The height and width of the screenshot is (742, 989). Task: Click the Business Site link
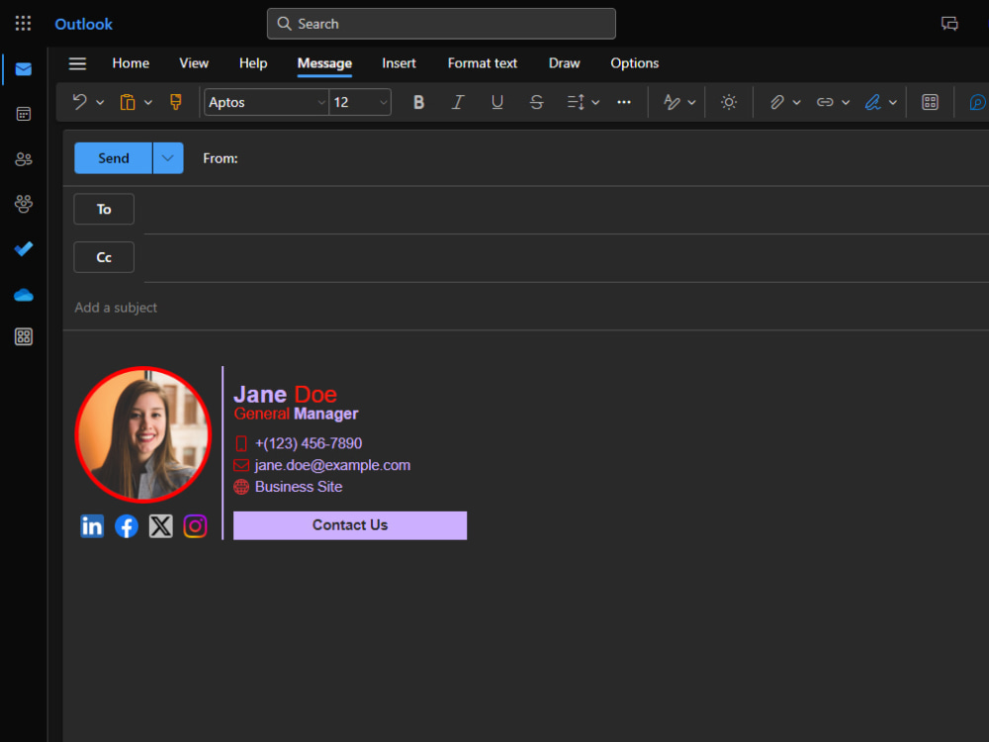299,487
